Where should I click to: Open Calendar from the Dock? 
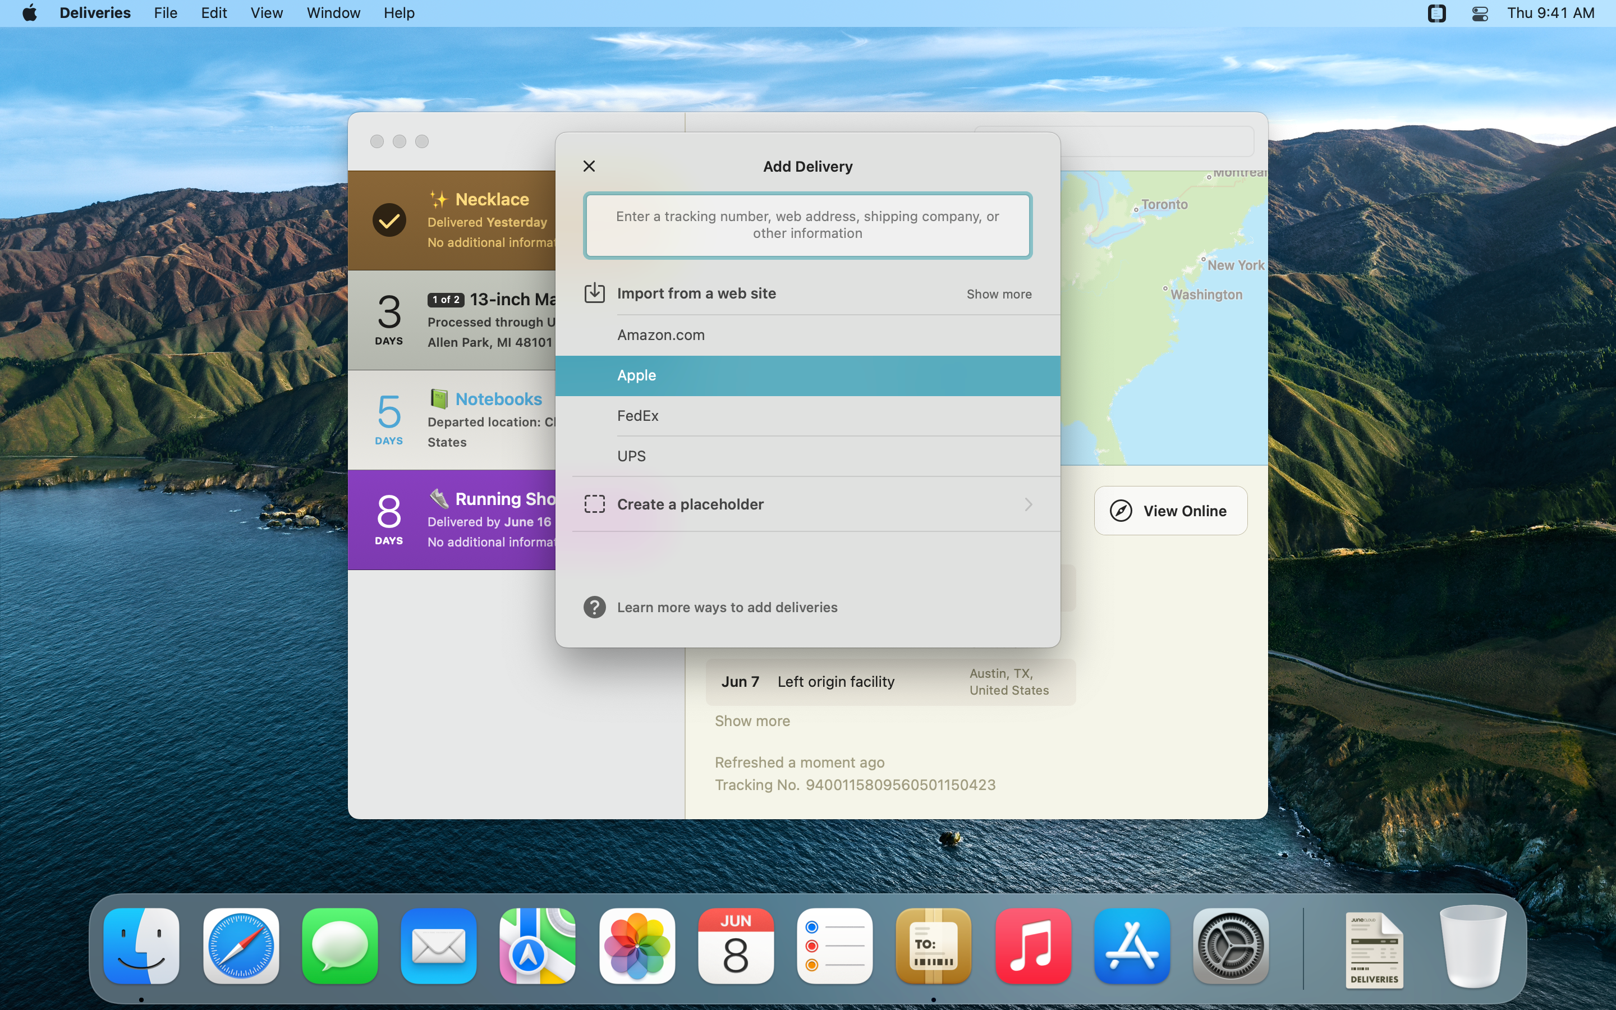click(x=736, y=946)
